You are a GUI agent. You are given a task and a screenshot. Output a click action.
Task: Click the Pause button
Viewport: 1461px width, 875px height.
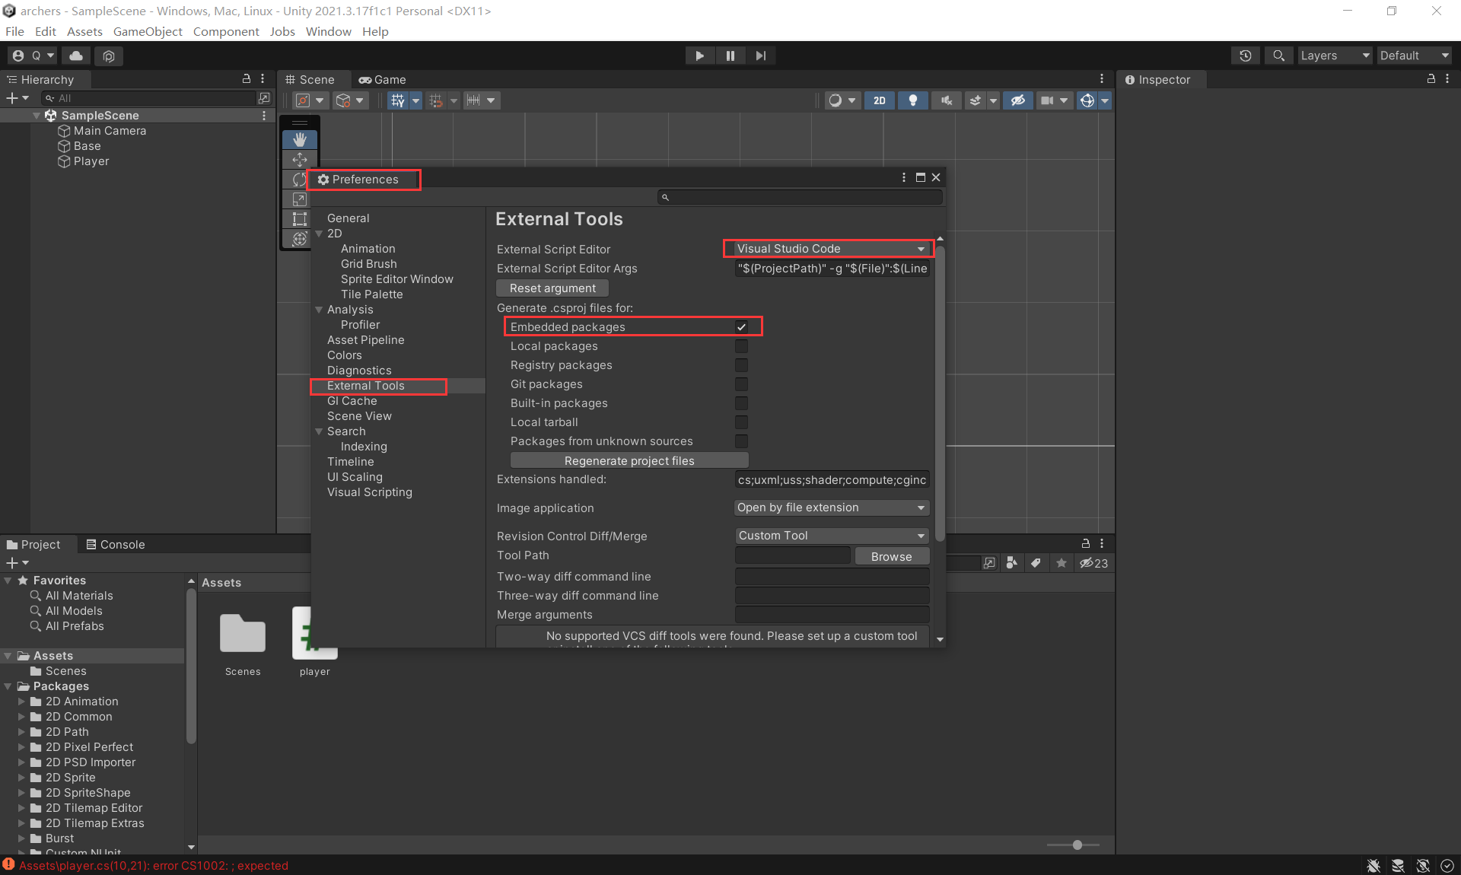point(730,56)
